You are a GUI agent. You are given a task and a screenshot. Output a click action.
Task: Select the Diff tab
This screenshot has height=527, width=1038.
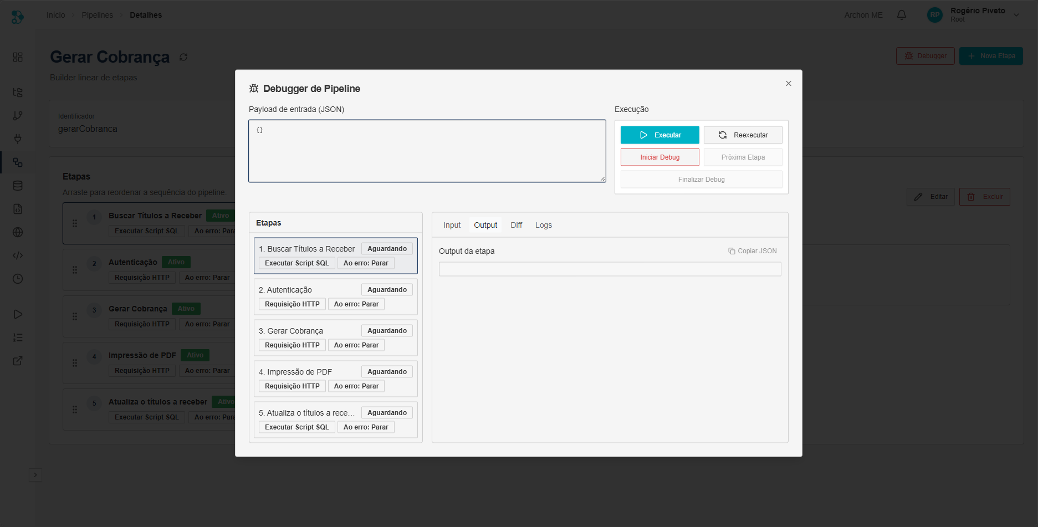pos(516,225)
